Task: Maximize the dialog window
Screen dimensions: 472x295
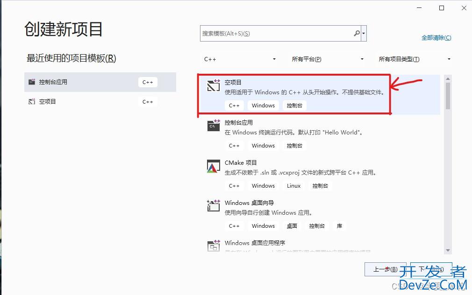Action: [x=442, y=8]
